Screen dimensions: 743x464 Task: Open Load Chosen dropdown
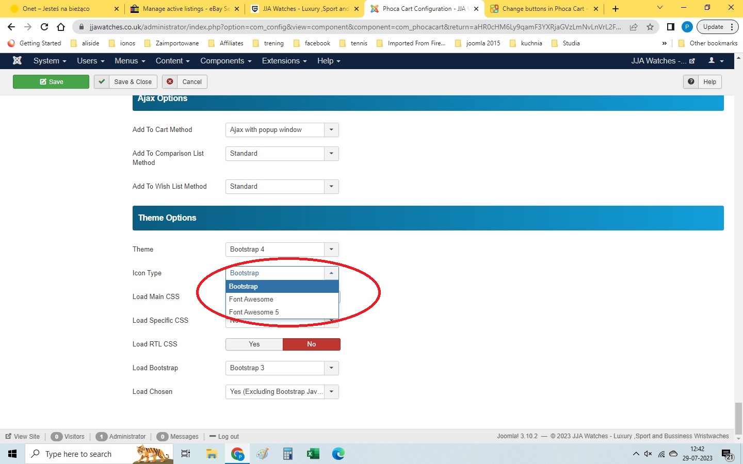(282, 392)
